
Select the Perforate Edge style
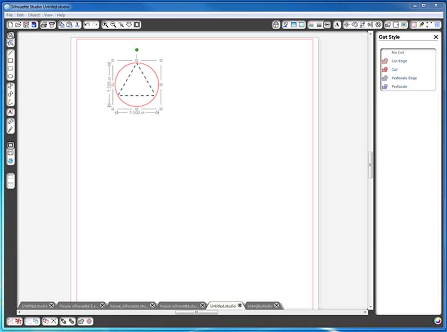(408, 78)
